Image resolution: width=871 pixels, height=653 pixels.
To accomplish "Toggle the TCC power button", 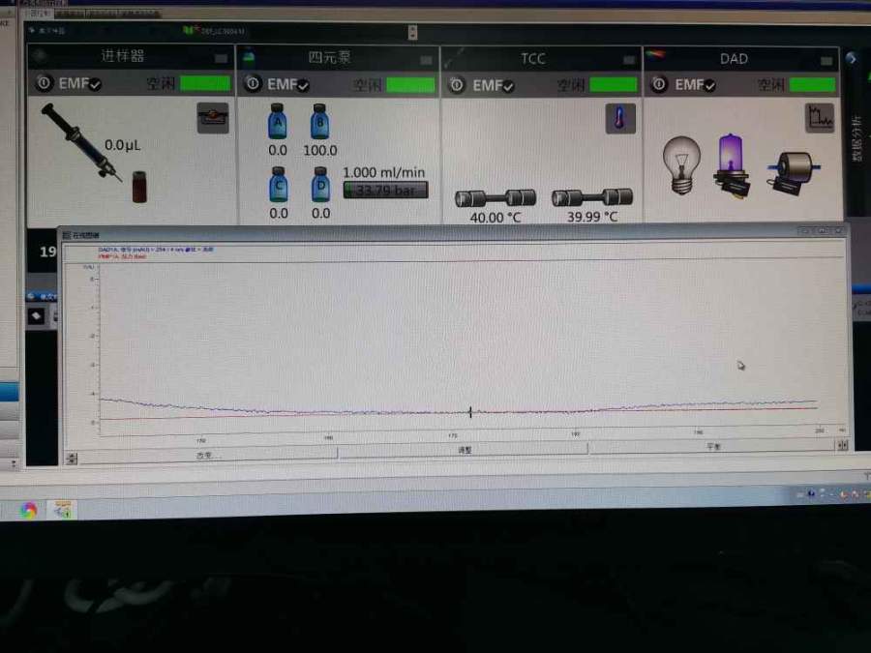I will click(457, 85).
